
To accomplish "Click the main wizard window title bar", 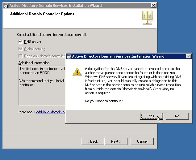I will [77, 6].
